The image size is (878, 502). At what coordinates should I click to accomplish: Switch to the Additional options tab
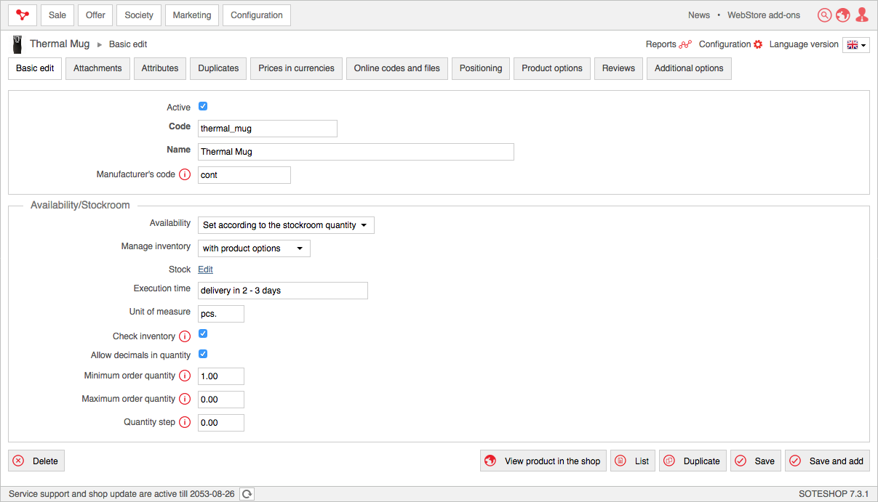click(689, 68)
